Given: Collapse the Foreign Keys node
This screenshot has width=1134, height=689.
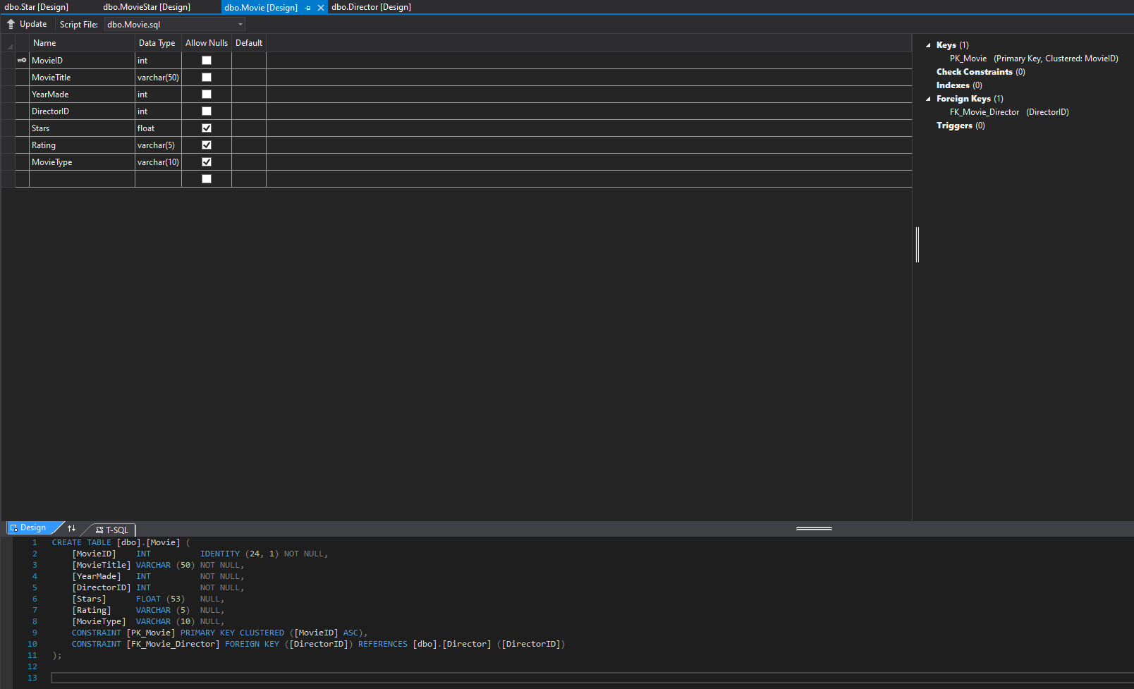Looking at the screenshot, I should click(928, 99).
